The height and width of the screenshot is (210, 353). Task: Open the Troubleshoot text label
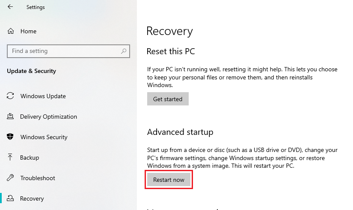point(38,178)
